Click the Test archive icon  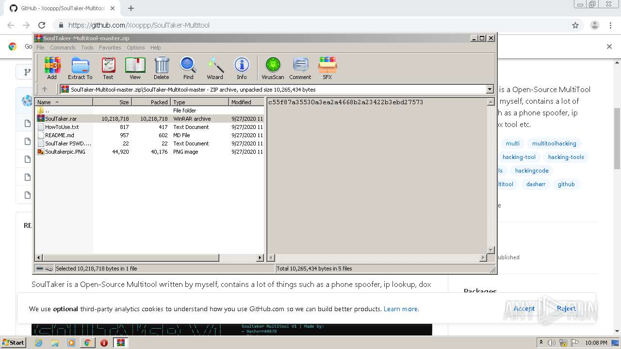108,68
